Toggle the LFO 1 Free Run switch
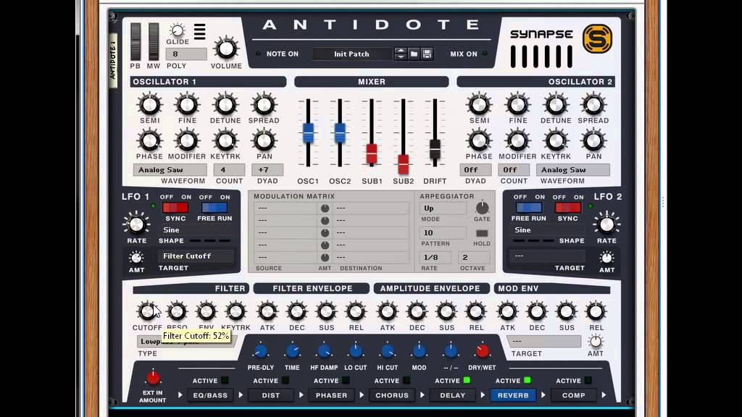The height and width of the screenshot is (417, 742). click(x=214, y=208)
